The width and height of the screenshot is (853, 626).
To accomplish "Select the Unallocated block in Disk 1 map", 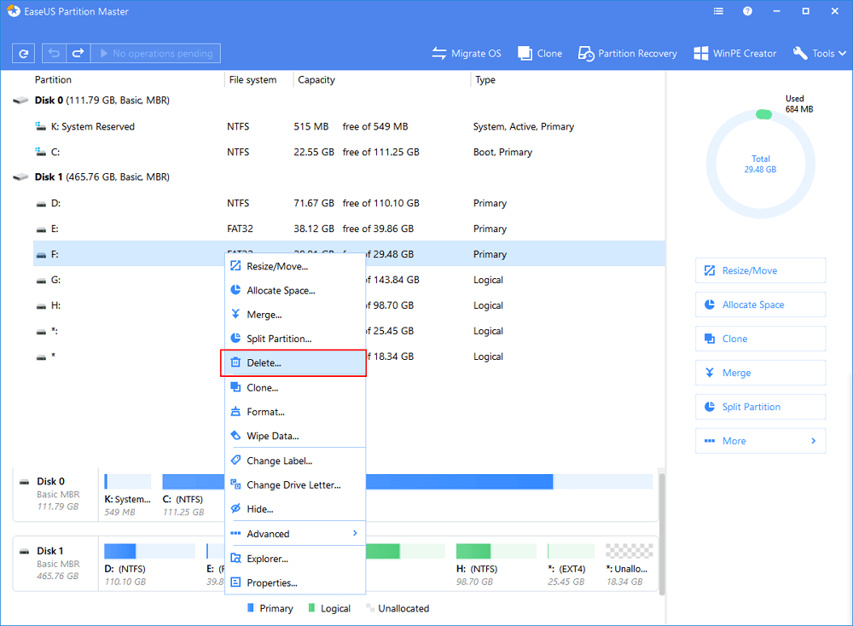I will click(630, 565).
